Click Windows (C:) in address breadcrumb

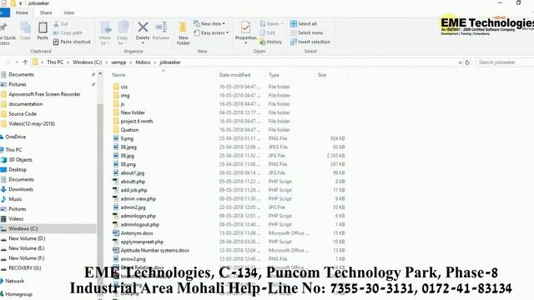(87, 62)
